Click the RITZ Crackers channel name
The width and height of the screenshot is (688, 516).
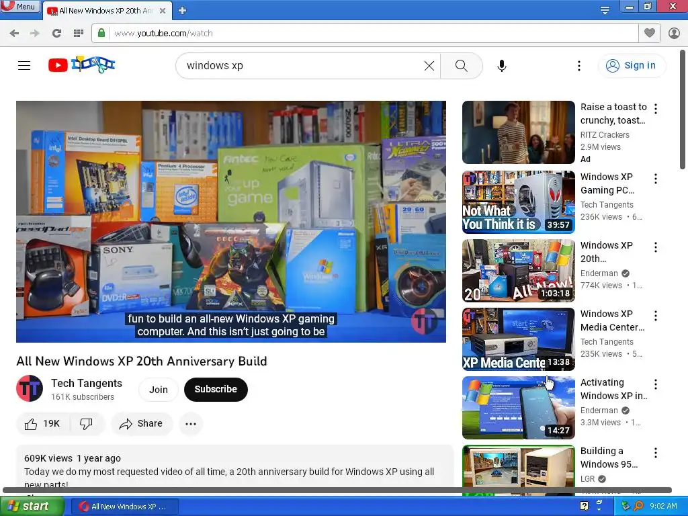605,134
